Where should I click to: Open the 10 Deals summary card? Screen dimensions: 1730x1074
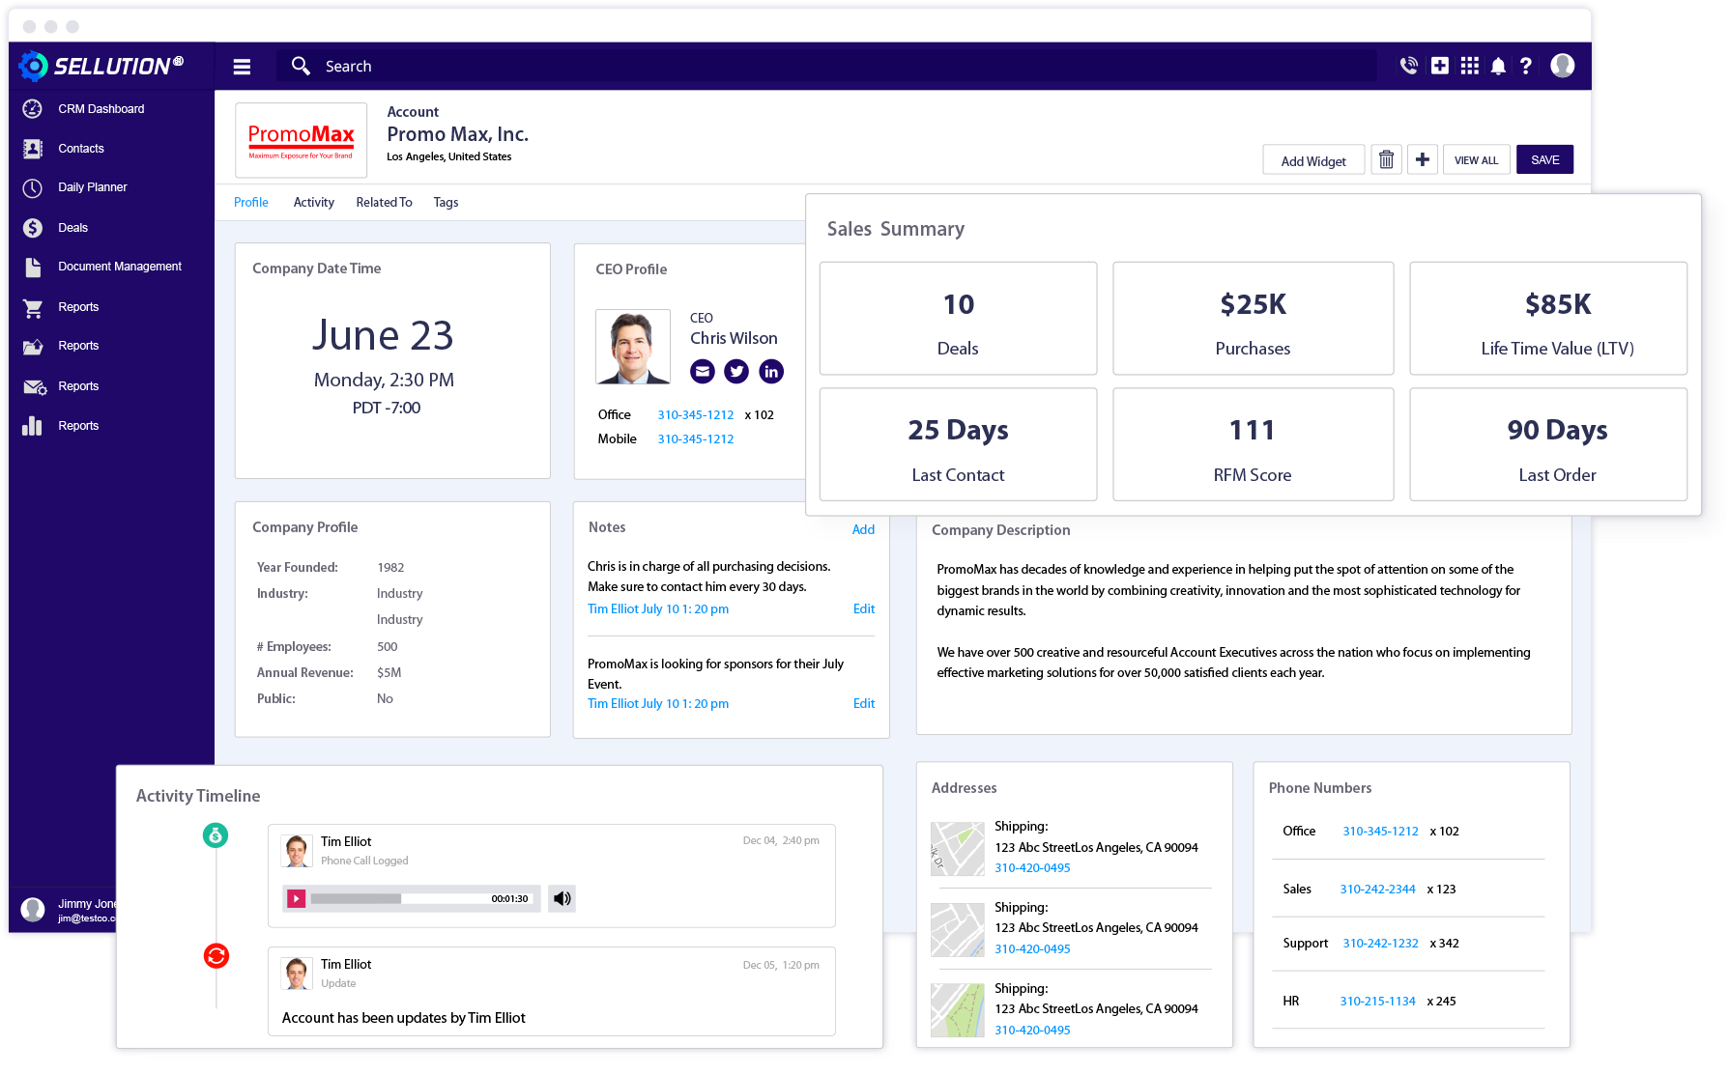point(958,319)
